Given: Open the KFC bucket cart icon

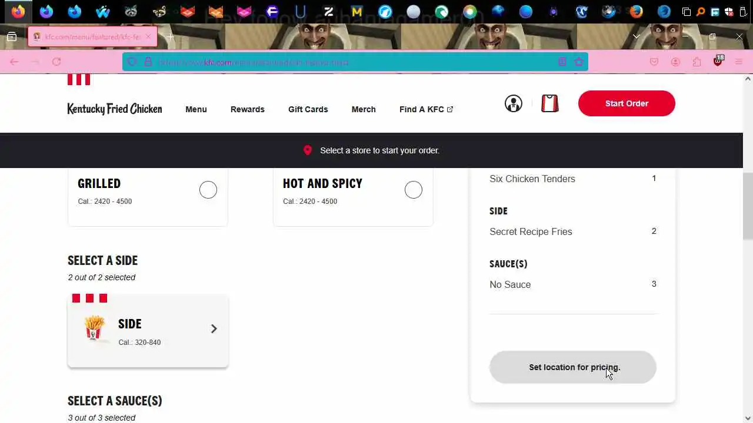Looking at the screenshot, I should (x=550, y=103).
